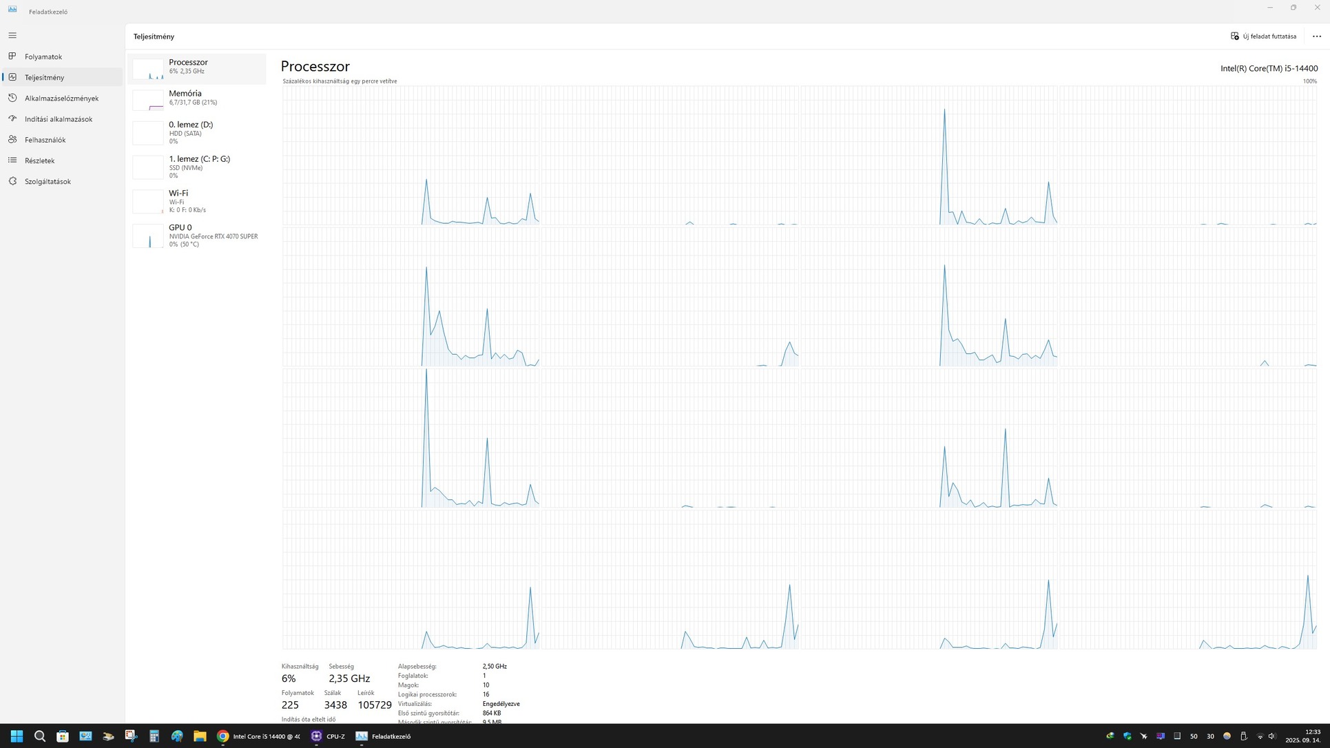Select the Teljesítmény tab in sidebar
This screenshot has height=748, width=1330.
point(45,77)
